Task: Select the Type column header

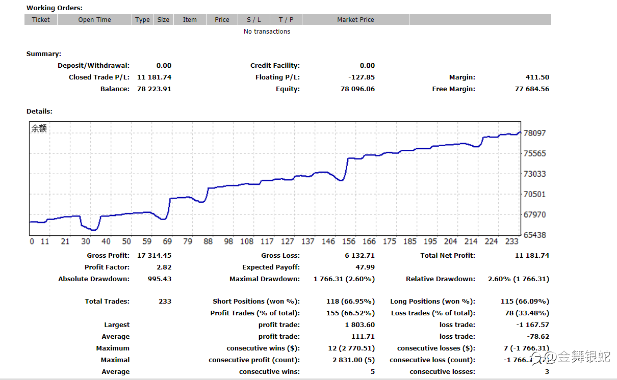Action: 142,19
